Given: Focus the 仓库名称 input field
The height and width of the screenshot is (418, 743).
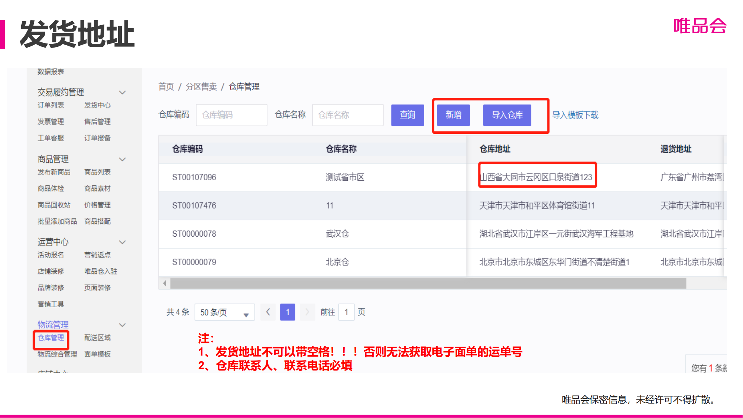Looking at the screenshot, I should tap(348, 115).
